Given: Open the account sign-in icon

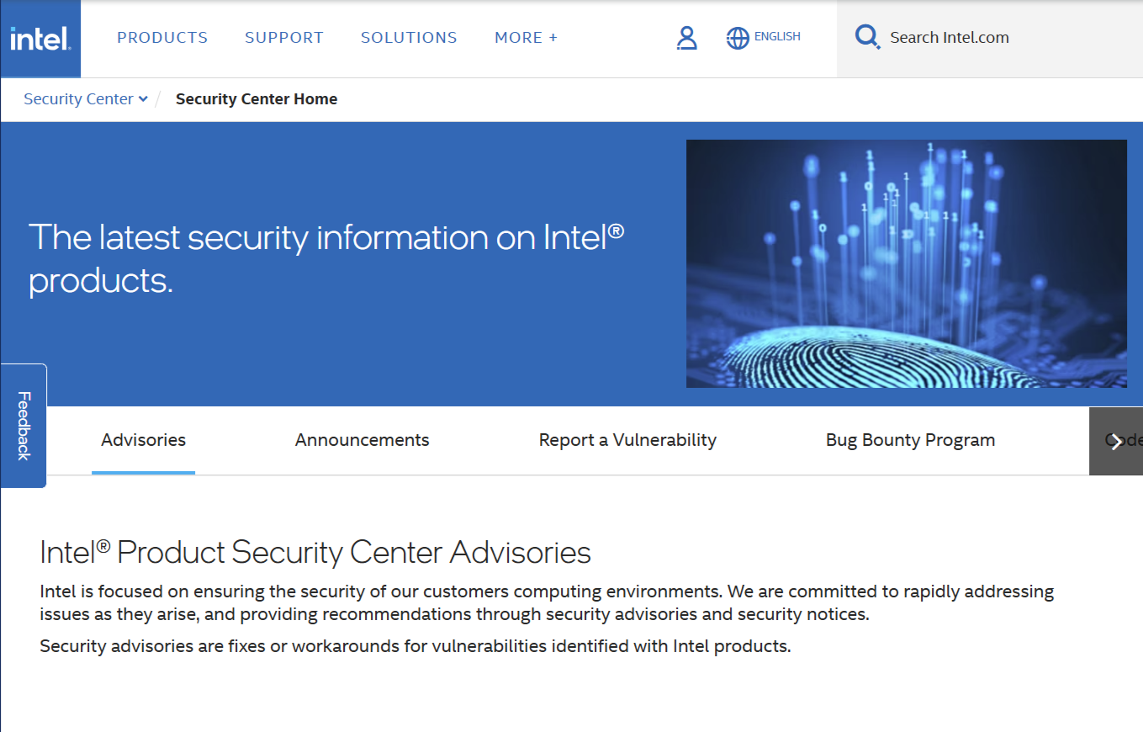Looking at the screenshot, I should point(687,38).
